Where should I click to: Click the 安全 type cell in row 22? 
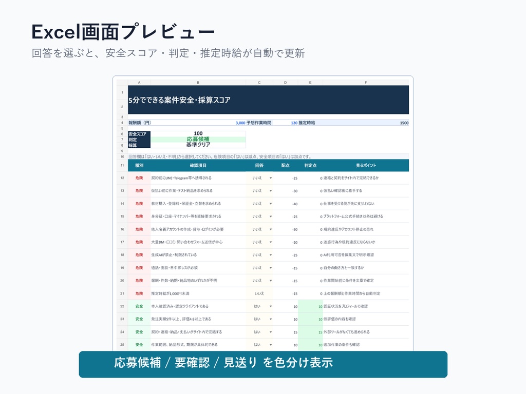[x=139, y=307]
